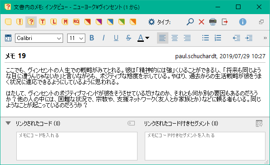Insert a numbered list

tap(218, 38)
